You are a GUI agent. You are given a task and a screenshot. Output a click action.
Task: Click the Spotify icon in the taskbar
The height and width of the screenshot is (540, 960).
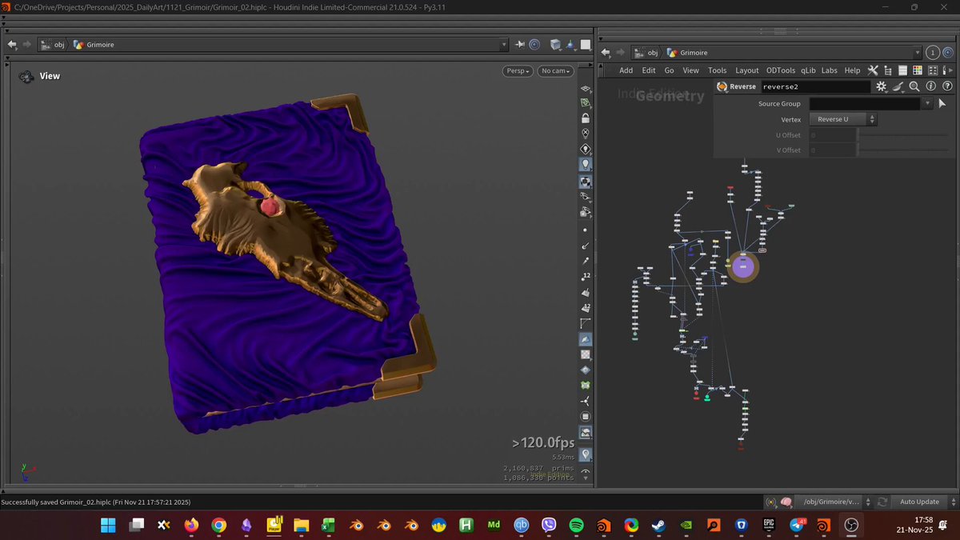pos(576,526)
